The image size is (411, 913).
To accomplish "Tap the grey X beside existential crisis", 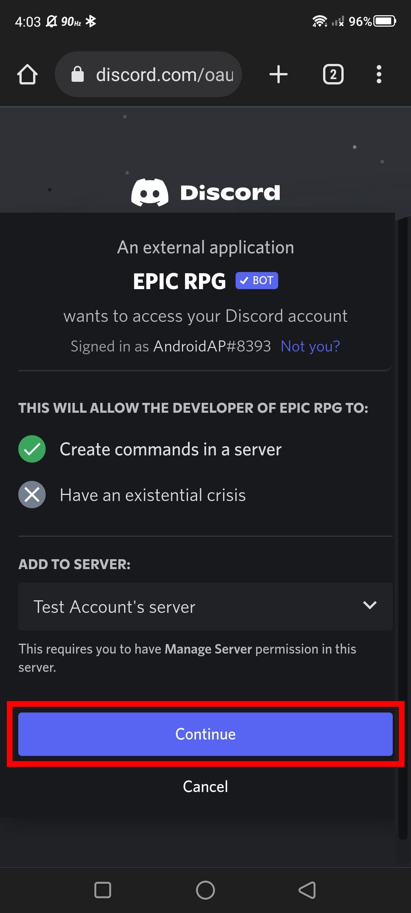I will (x=32, y=495).
